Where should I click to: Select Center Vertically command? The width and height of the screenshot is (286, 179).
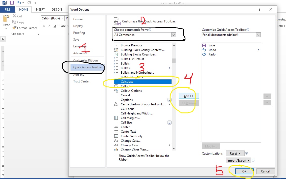[x=143, y=136]
